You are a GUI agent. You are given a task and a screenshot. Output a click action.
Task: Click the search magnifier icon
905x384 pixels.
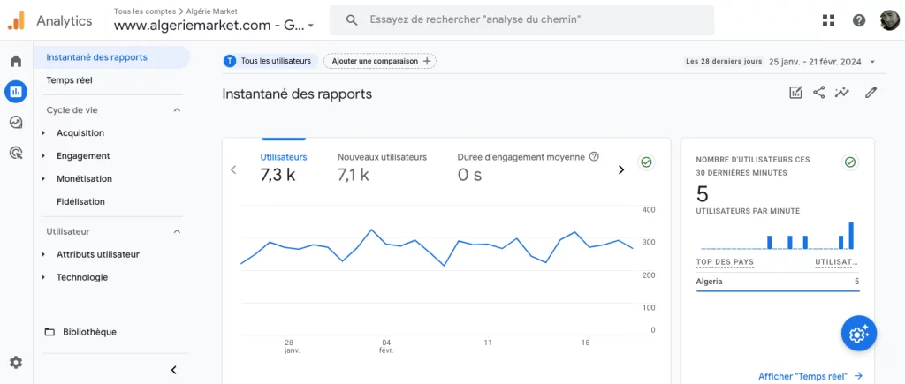pyautogui.click(x=352, y=20)
